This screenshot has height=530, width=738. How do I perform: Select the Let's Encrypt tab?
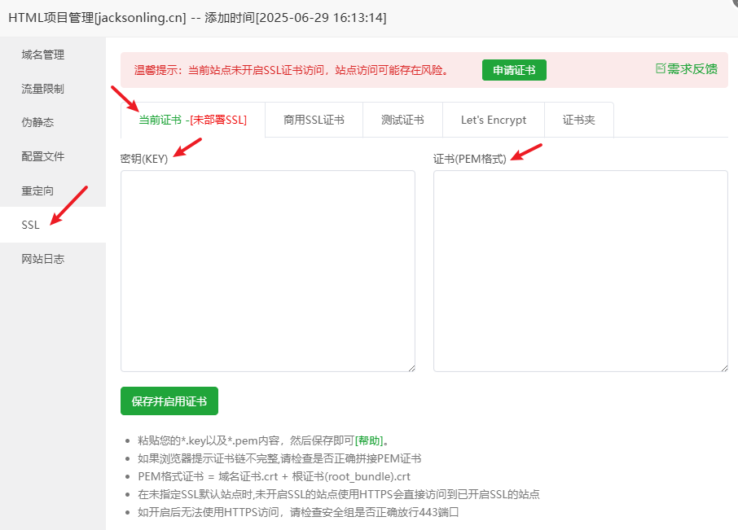point(493,120)
